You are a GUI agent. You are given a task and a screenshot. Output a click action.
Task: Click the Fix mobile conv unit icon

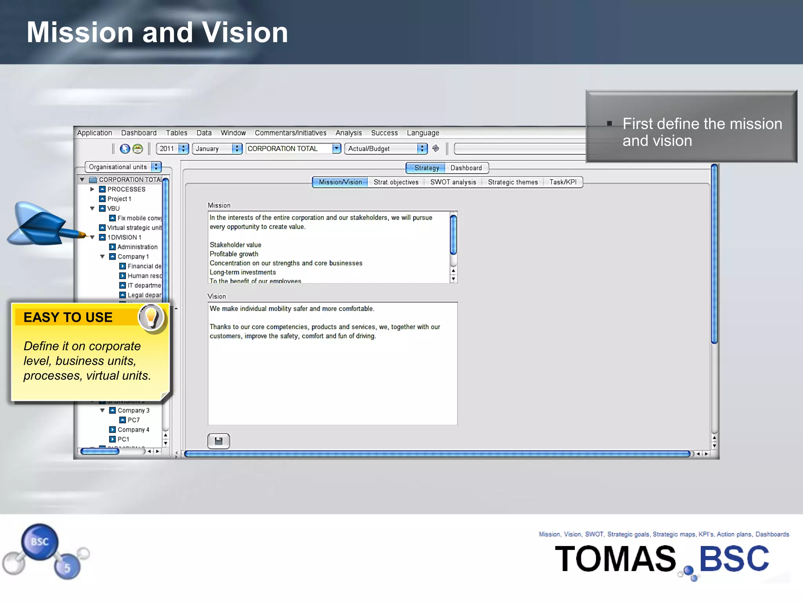click(x=113, y=218)
